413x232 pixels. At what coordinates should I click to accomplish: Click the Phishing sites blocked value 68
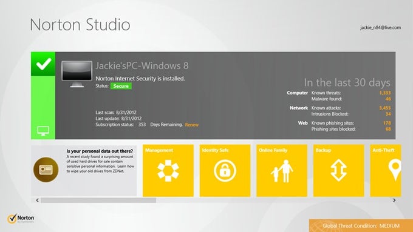coord(388,129)
